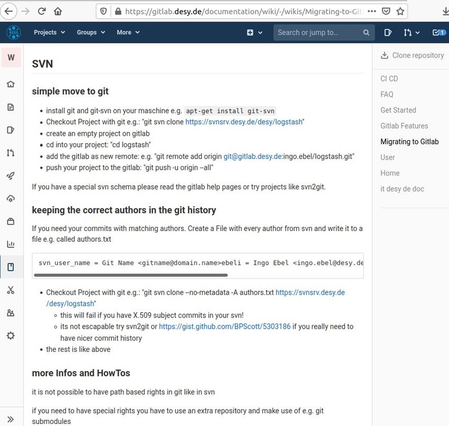
Task: Go back to the previous browser page
Action: click(x=8, y=12)
